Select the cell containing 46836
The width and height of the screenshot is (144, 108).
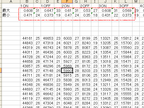pyautogui.click(x=48, y=85)
